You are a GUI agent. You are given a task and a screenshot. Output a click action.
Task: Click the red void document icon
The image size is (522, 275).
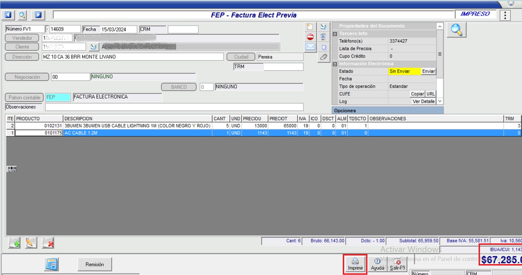coord(310,37)
